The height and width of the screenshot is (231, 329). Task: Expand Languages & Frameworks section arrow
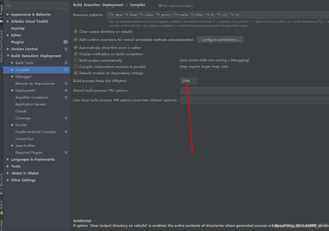click(8, 160)
